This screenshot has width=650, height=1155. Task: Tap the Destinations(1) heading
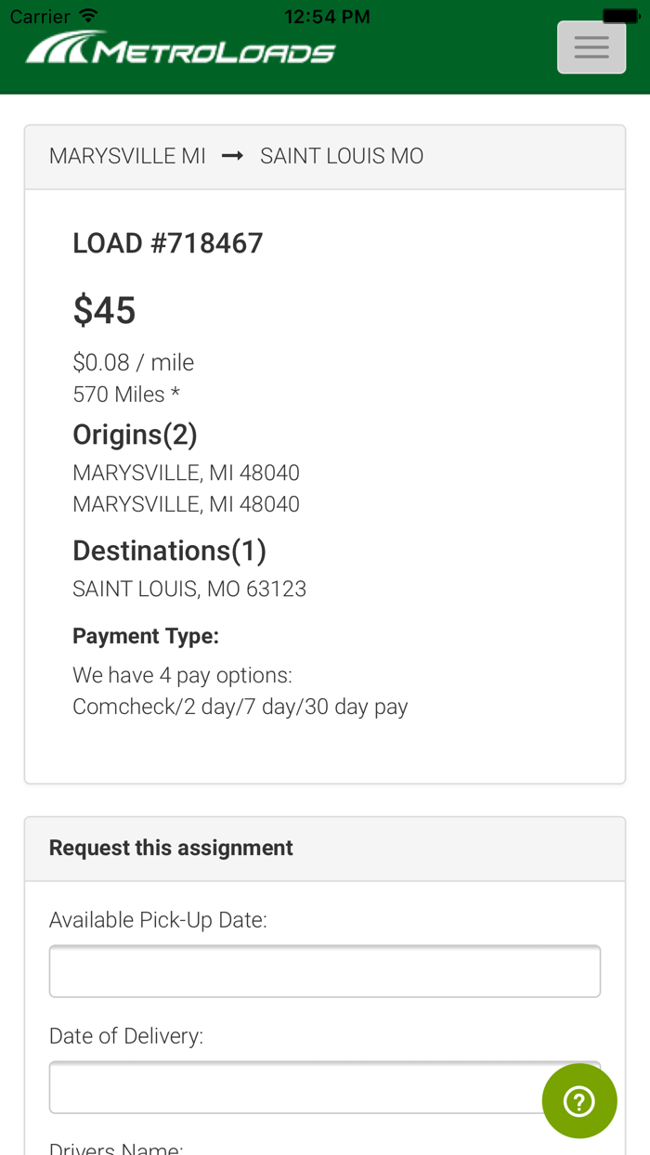(x=169, y=551)
